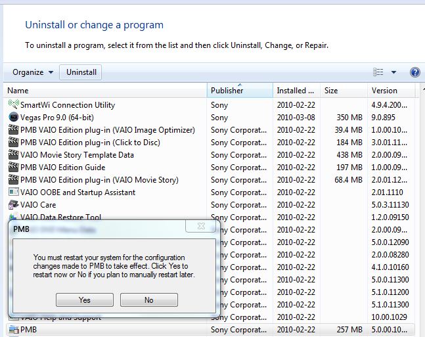Click the version 5.1.0.11200 cell
This screenshot has width=425, height=337.
[x=390, y=292]
